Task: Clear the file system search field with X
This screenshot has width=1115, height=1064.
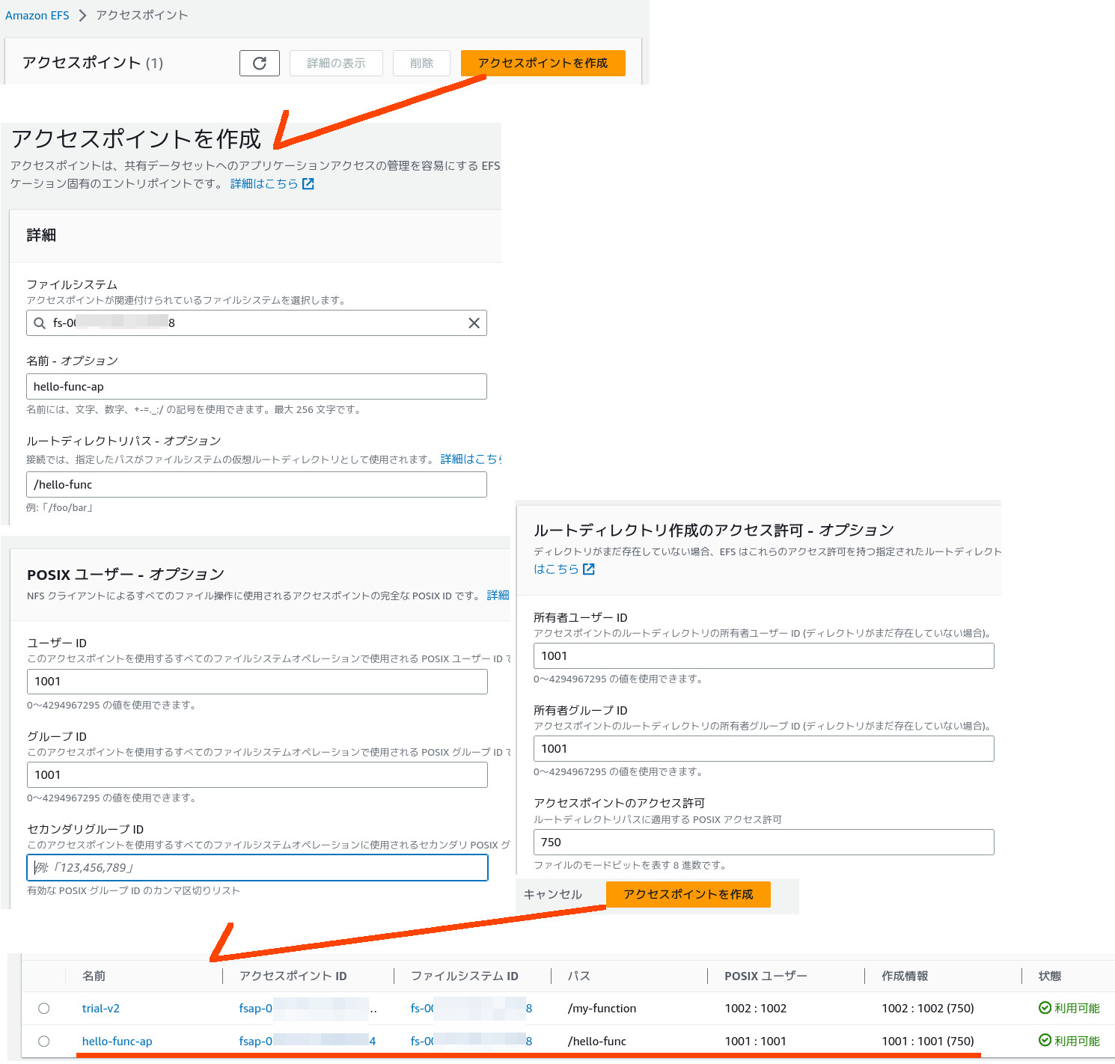Action: coord(474,323)
